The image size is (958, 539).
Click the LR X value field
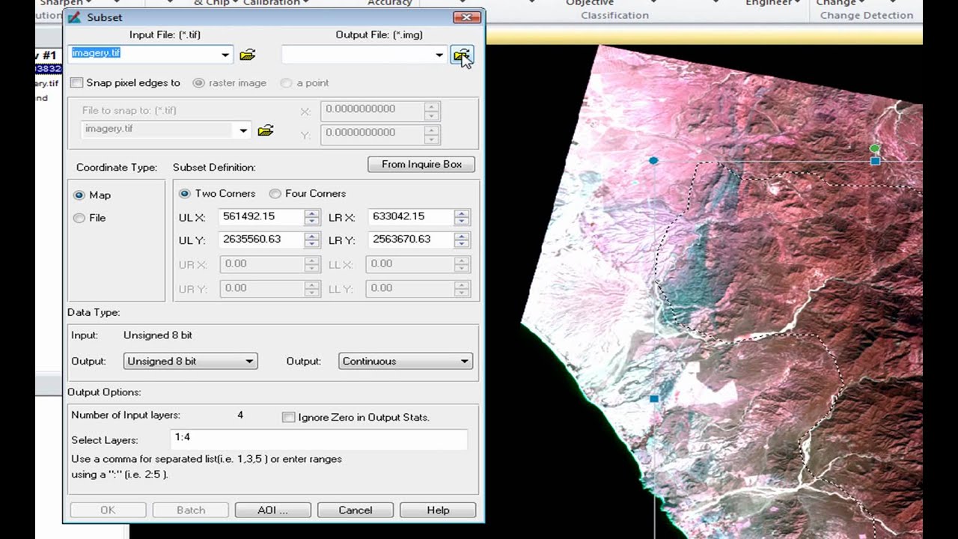click(x=411, y=217)
